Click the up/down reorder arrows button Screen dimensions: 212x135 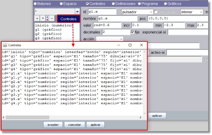click(47, 19)
